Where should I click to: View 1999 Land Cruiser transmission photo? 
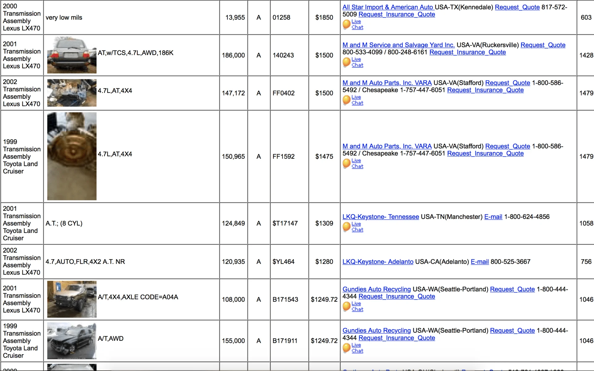pyautogui.click(x=72, y=156)
